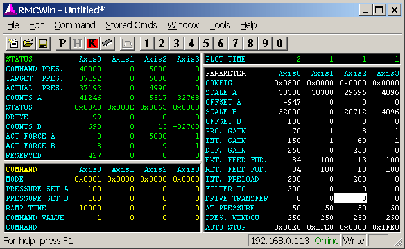Click the 192.168.0.113 Online status
Screen dimensions: 405x249
pyautogui.click(x=295, y=241)
